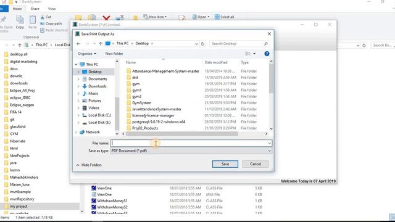Select Pictures in the dialog navigation tree
The width and height of the screenshot is (395, 222).
tap(94, 101)
